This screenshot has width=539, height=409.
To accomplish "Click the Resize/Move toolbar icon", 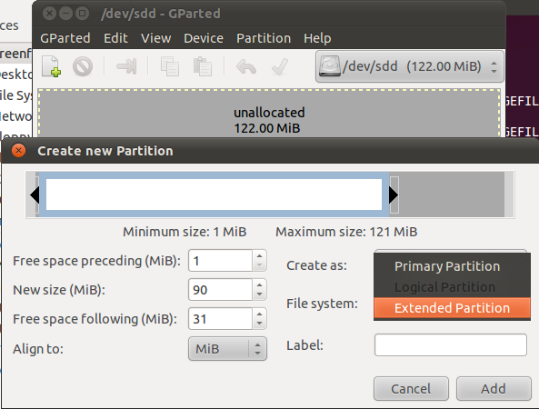I will [126, 66].
